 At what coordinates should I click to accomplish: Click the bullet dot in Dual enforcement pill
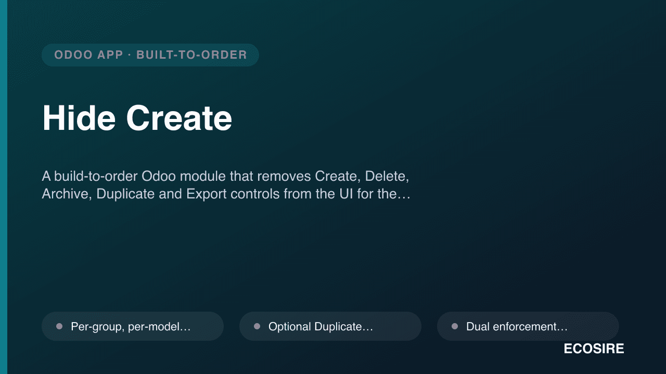(455, 326)
